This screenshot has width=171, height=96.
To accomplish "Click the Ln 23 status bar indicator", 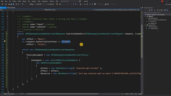I will point(127,94).
